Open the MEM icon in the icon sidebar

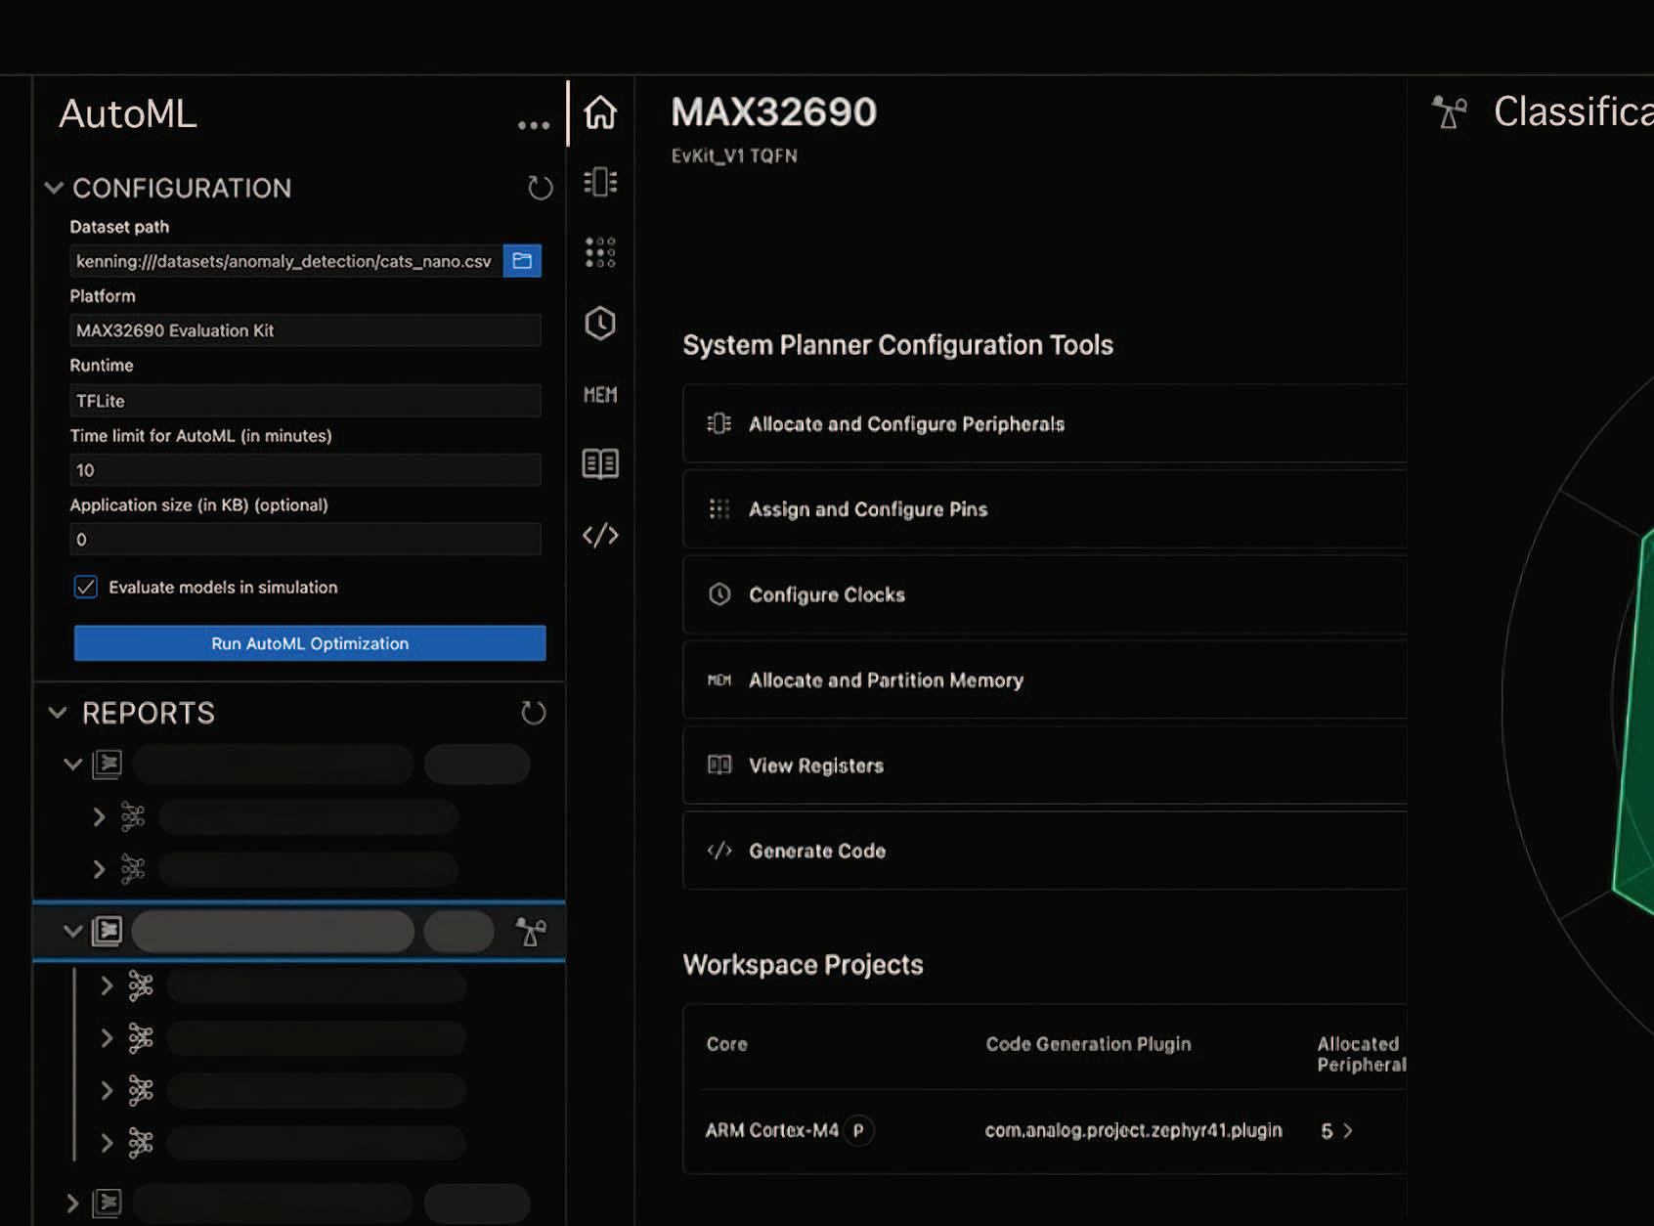[x=600, y=395]
